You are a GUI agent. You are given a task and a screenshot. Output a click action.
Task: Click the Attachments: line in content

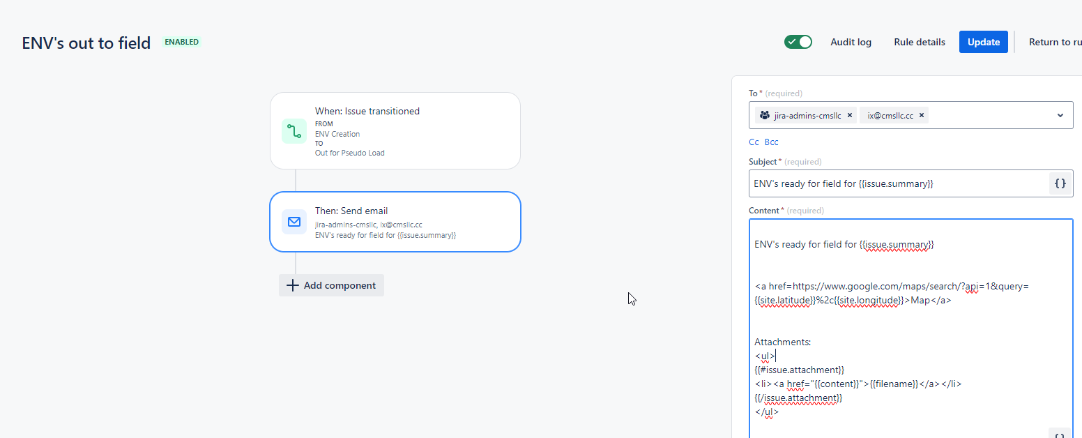(783, 342)
